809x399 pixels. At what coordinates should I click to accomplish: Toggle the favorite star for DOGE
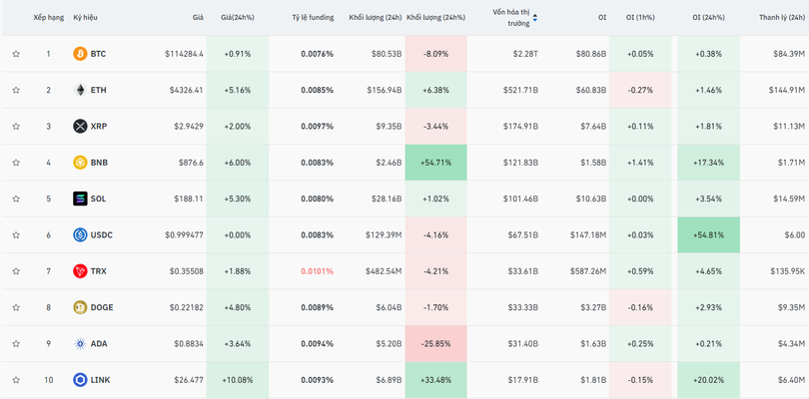[16, 307]
